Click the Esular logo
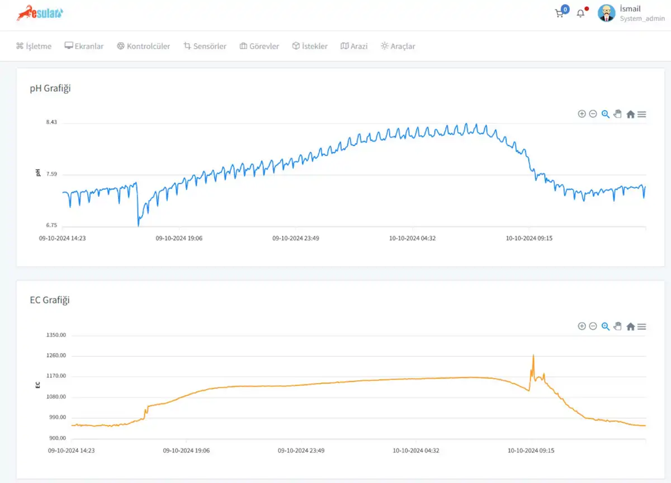 coord(40,13)
